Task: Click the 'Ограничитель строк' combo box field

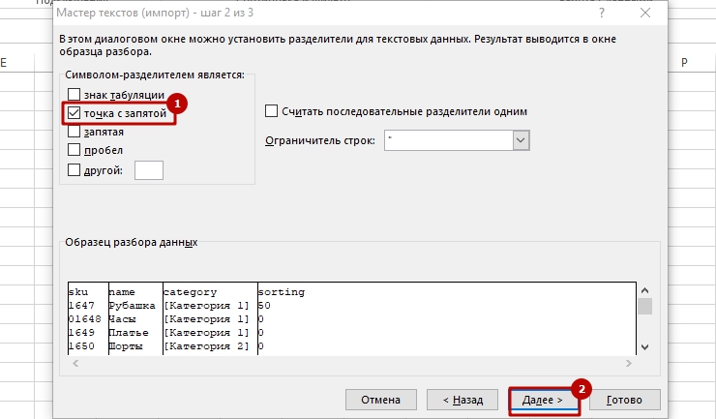Action: [447, 140]
